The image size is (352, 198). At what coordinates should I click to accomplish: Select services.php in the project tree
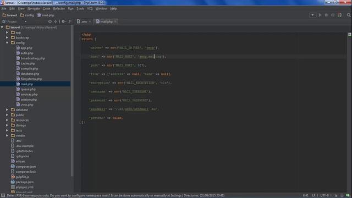click(x=29, y=95)
